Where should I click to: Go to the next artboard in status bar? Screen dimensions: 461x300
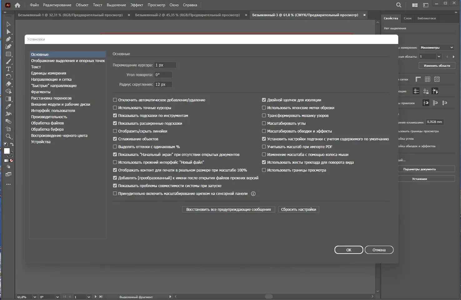point(96,297)
